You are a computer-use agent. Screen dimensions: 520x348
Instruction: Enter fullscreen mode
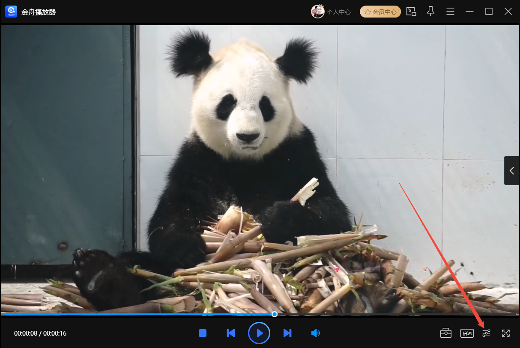(x=506, y=333)
